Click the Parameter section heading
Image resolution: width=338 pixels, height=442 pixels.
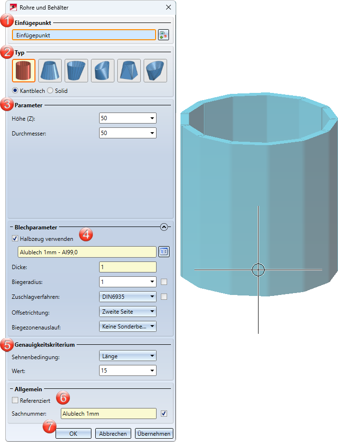point(28,105)
